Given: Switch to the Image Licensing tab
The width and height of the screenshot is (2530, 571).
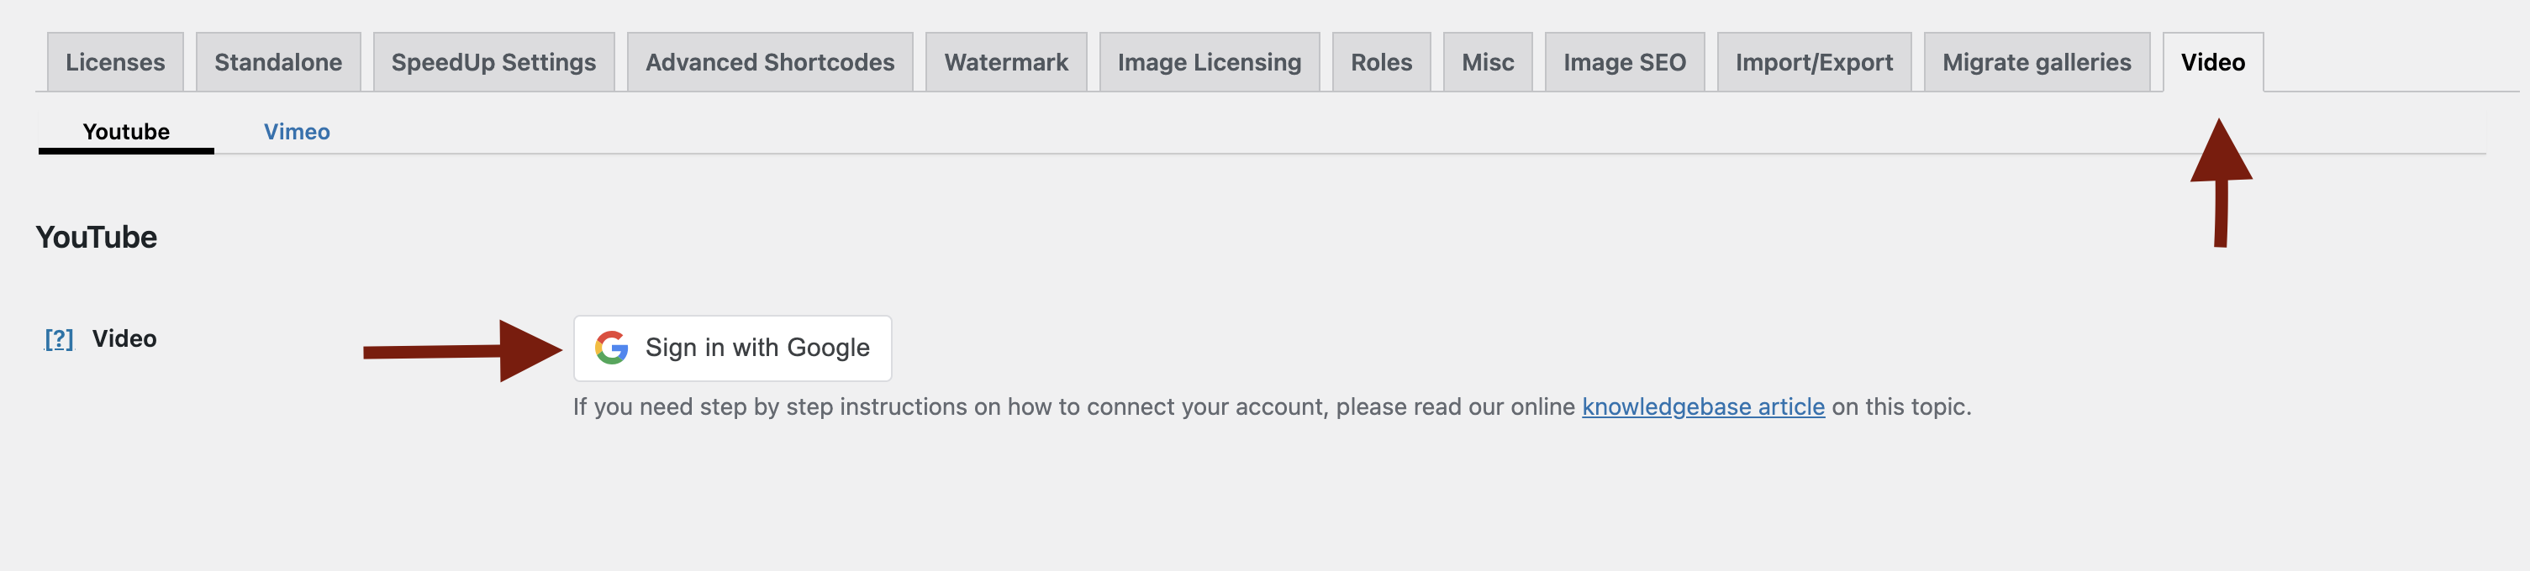Looking at the screenshot, I should click(1208, 62).
